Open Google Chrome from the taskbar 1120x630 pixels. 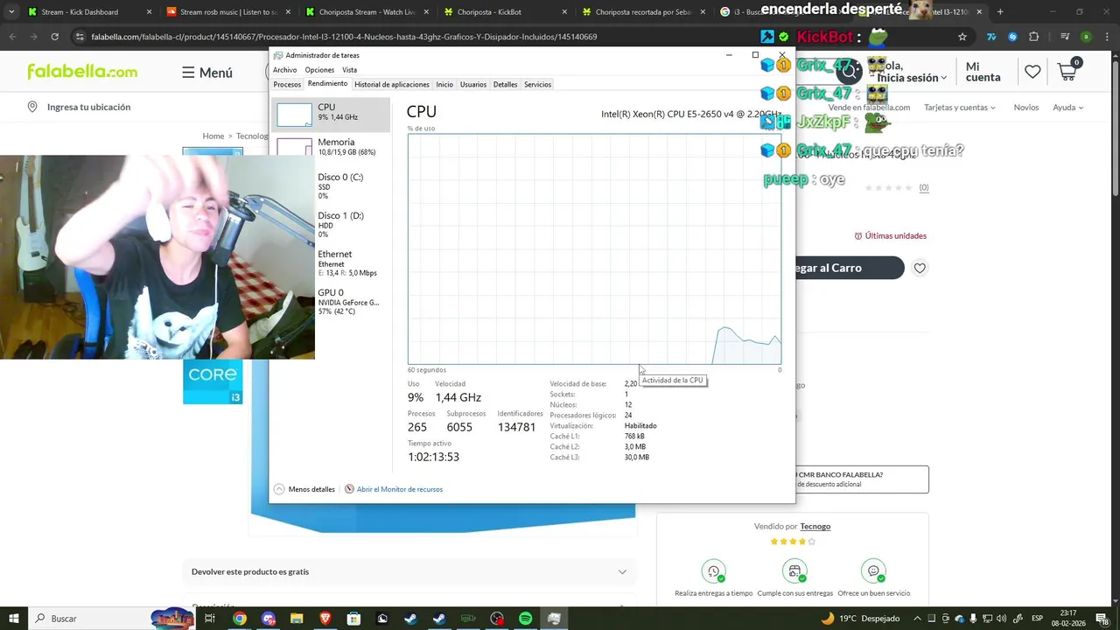coord(239,619)
